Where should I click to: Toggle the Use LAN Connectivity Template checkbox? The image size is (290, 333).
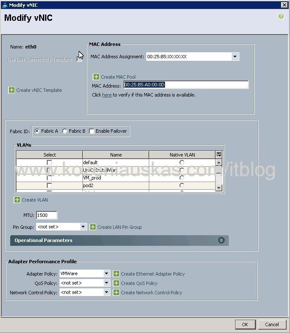pos(79,59)
